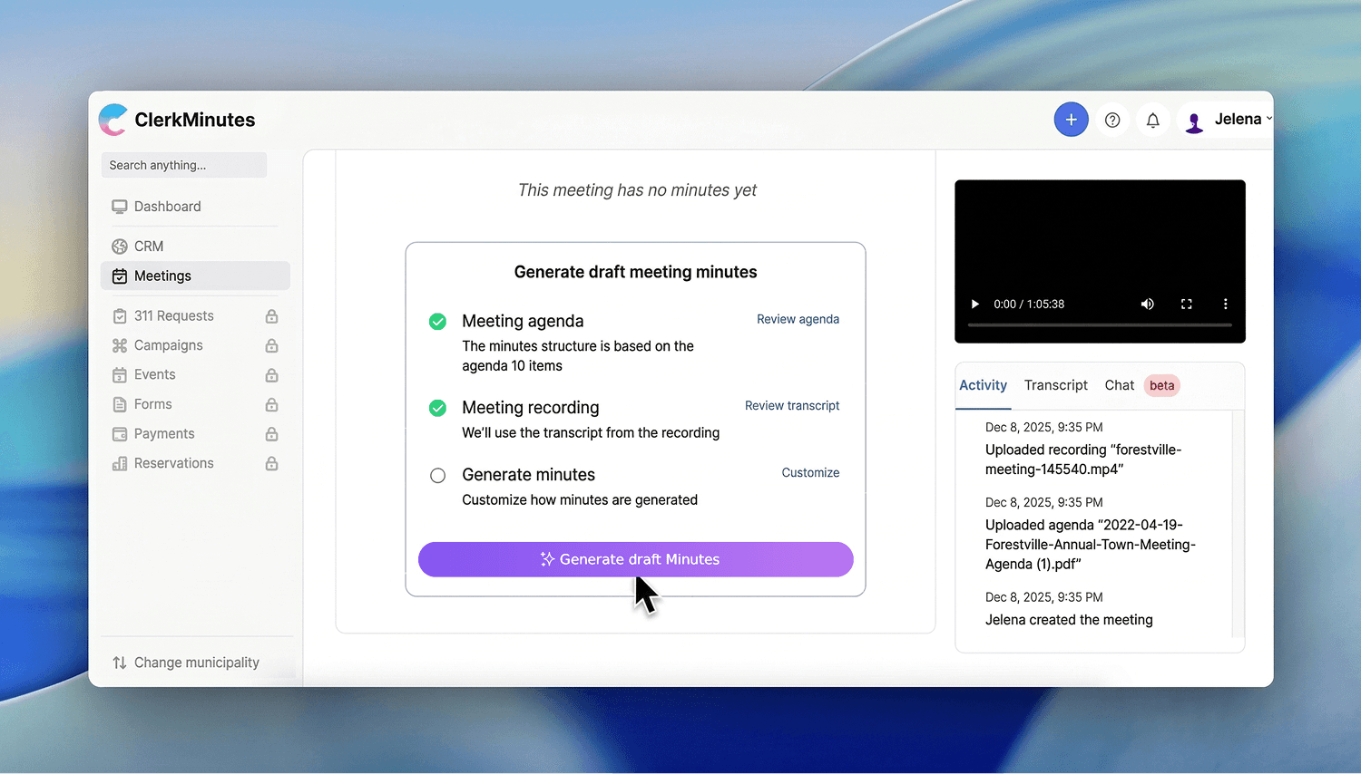Click the Forms document icon
This screenshot has width=1361, height=774.
click(119, 404)
